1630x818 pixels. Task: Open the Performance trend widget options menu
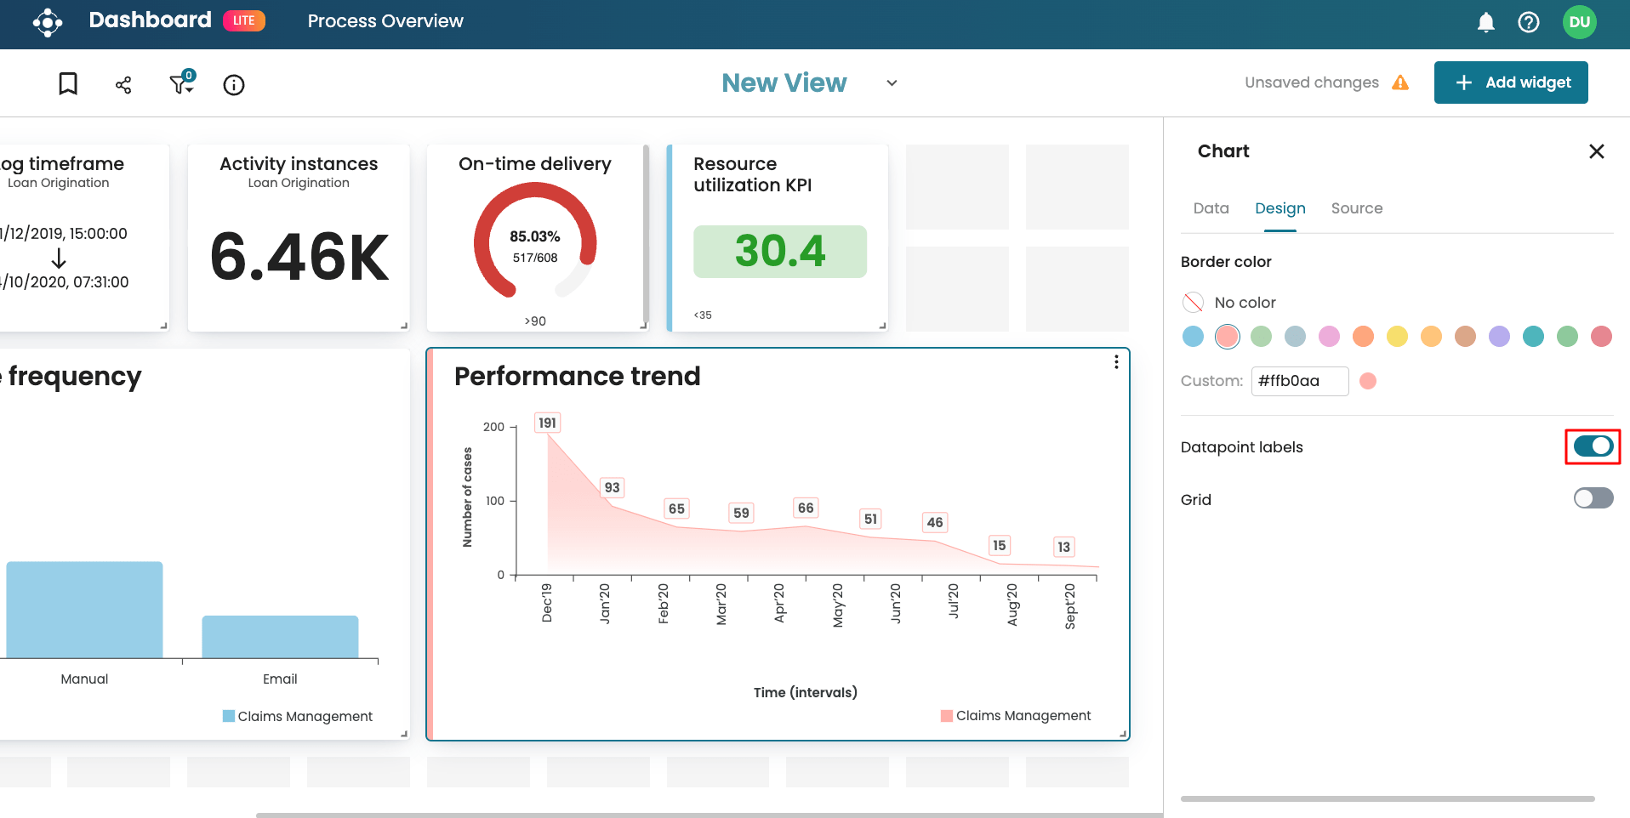pos(1115,361)
